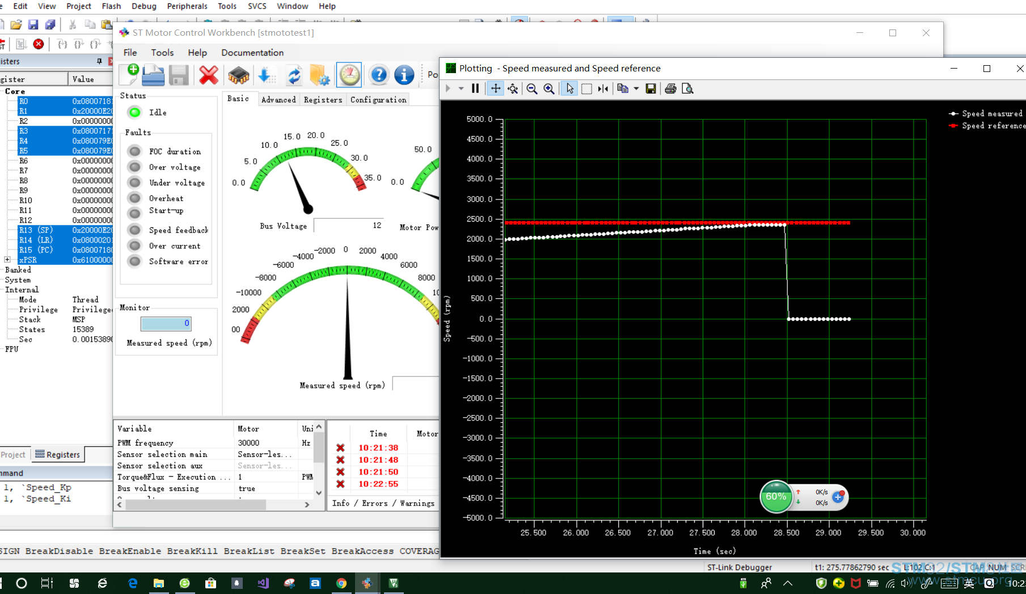Screen dimensions: 1026x594
Task: Toggle the dashed rectangle selection tool in Plotting
Action: [587, 88]
